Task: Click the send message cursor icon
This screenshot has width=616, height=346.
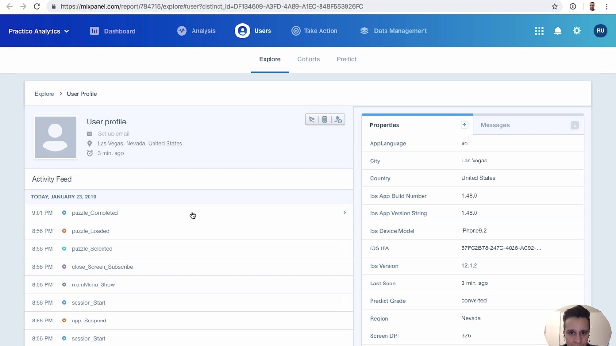Action: [x=312, y=120]
